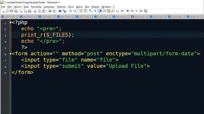Toggle the Indent Guide toolbar button
The height and width of the screenshot is (114, 204).
click(x=100, y=11)
